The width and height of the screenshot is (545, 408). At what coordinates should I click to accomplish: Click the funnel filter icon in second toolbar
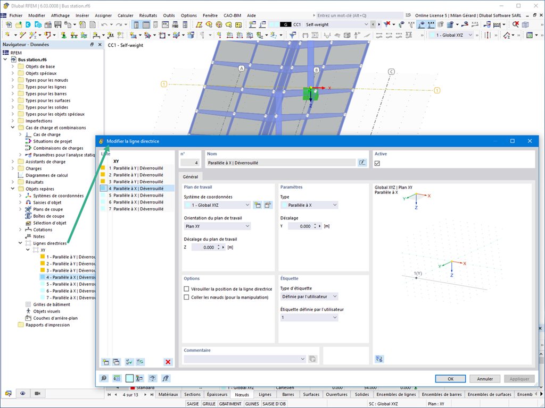[293, 35]
